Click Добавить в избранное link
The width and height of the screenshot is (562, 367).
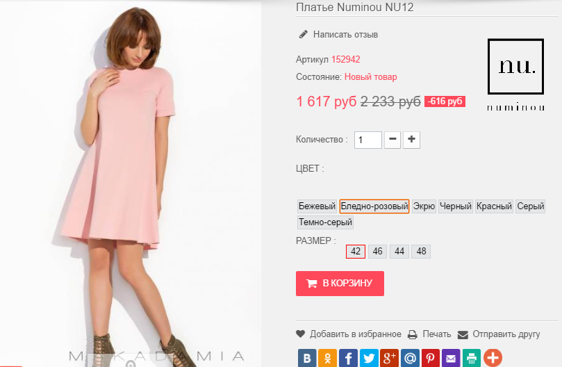pos(354,334)
